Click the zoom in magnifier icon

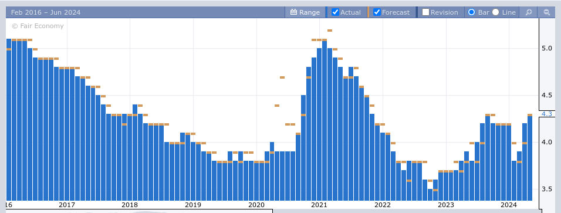[529, 12]
